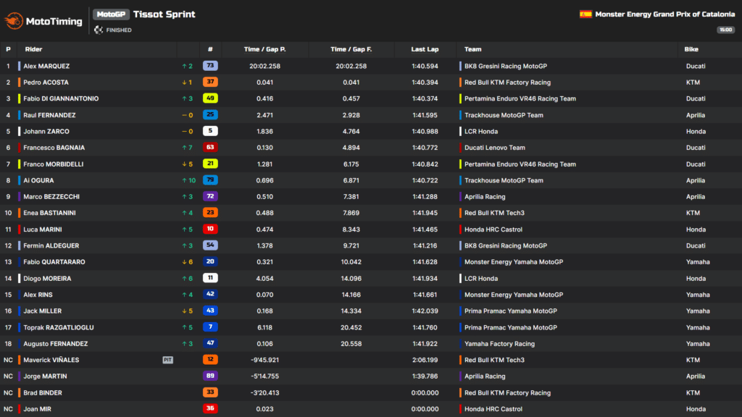The image size is (742, 417).
Task: Click the FINISHED status label
Action: (119, 30)
